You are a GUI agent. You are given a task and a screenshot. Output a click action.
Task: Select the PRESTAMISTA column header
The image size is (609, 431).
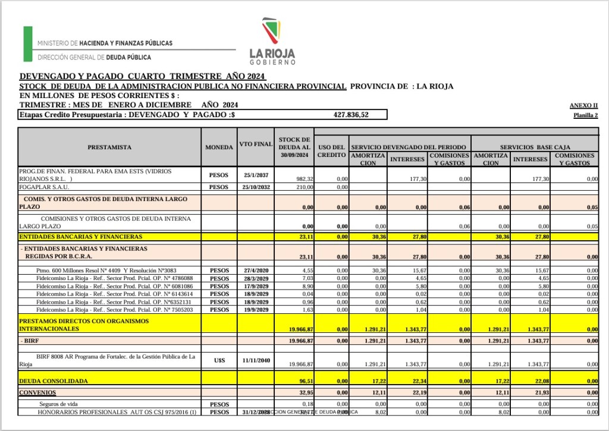coord(109,147)
